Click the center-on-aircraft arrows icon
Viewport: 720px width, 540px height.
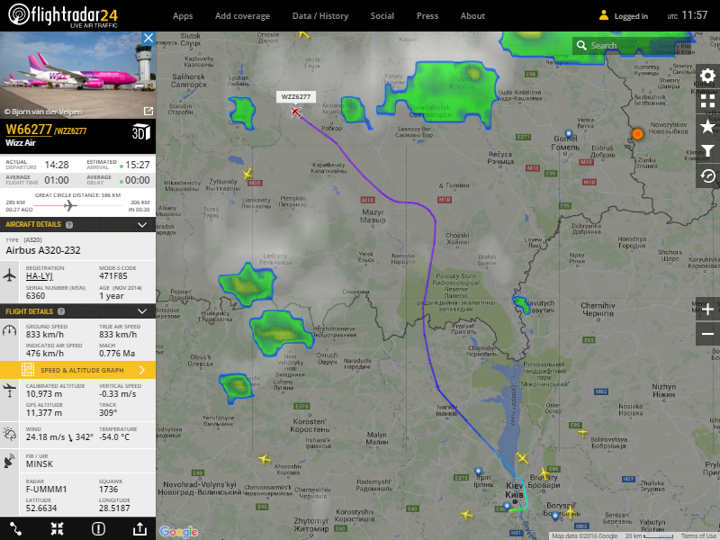pyautogui.click(x=57, y=529)
